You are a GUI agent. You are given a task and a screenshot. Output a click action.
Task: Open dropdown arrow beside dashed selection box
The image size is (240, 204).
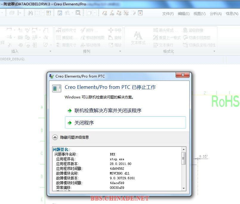click(x=43, y=13)
